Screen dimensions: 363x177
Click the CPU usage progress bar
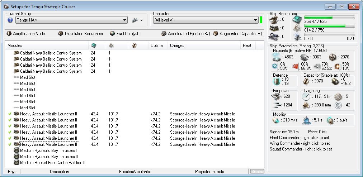(329, 17)
